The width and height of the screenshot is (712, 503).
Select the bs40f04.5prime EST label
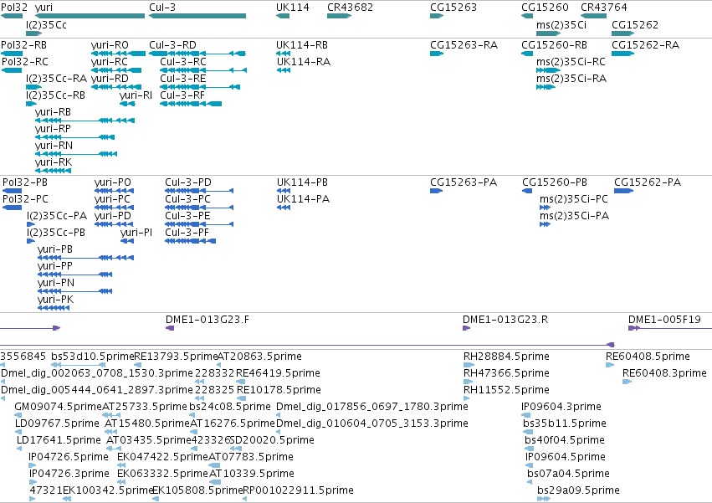click(565, 440)
